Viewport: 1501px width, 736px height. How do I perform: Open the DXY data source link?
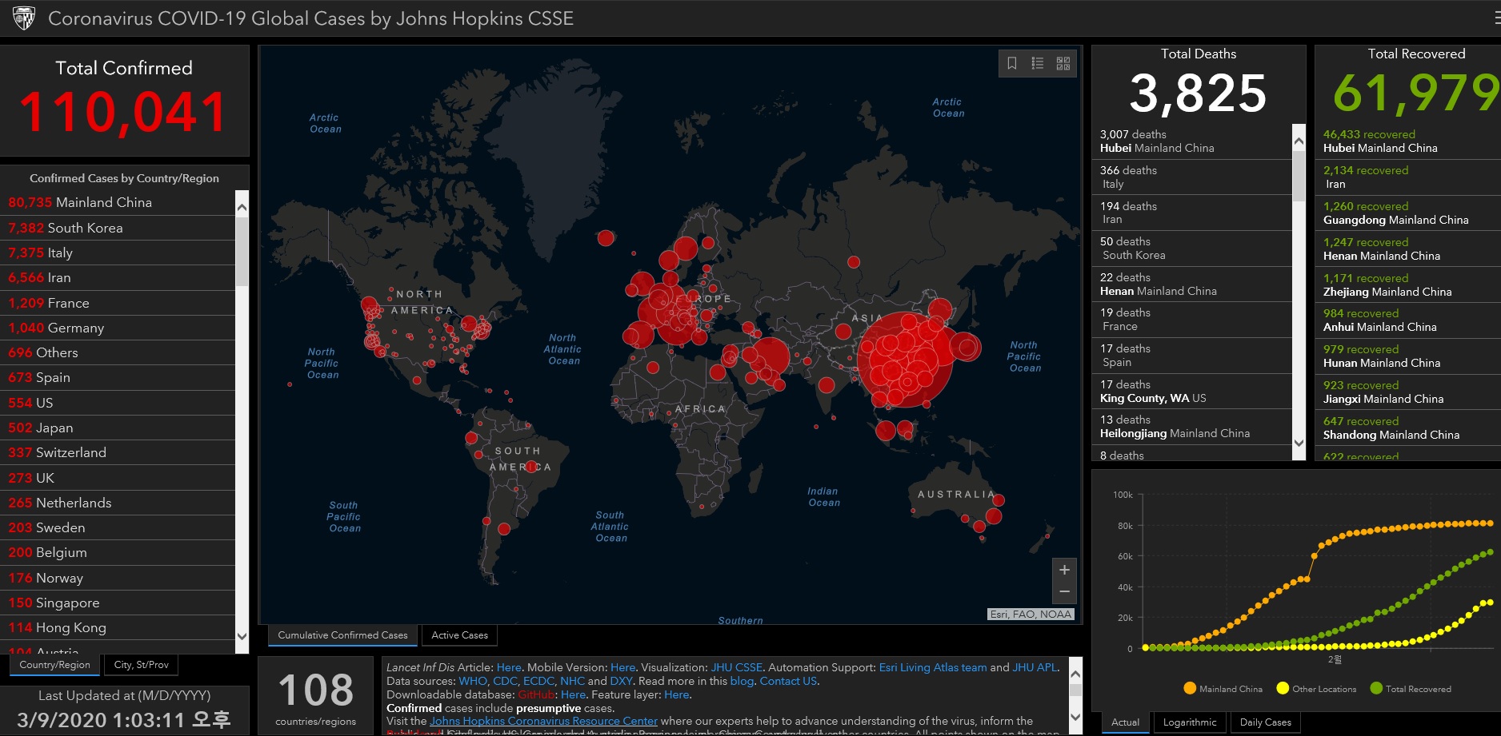coord(621,681)
